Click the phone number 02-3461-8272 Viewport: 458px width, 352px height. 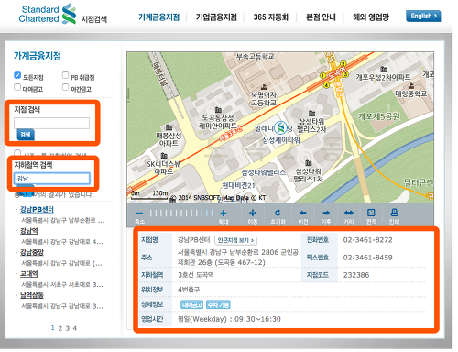point(367,240)
